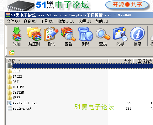This screenshot has height=125, width=153.
Task: Open the Find (查找) magnifier tool
Action: pyautogui.click(x=103, y=34)
